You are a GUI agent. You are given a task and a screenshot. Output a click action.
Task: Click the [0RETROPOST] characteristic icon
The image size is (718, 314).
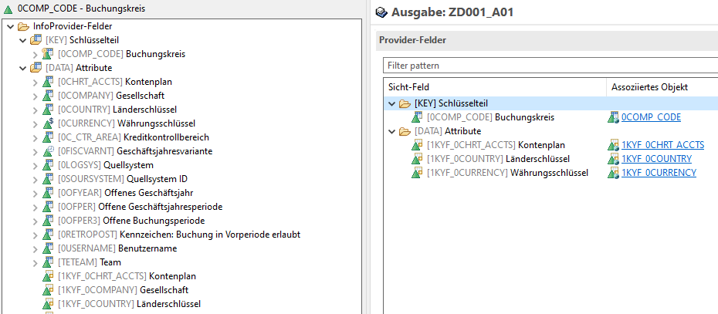point(48,235)
